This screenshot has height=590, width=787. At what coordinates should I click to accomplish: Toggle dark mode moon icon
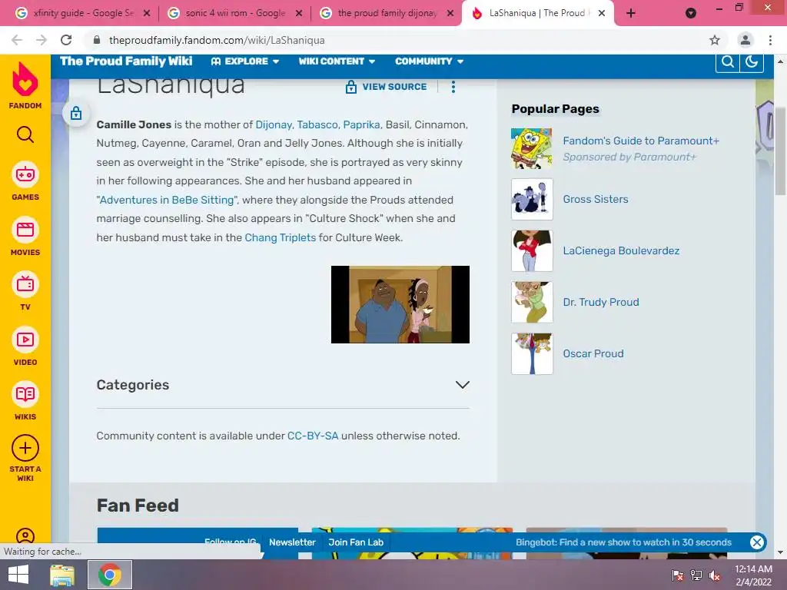[752, 62]
